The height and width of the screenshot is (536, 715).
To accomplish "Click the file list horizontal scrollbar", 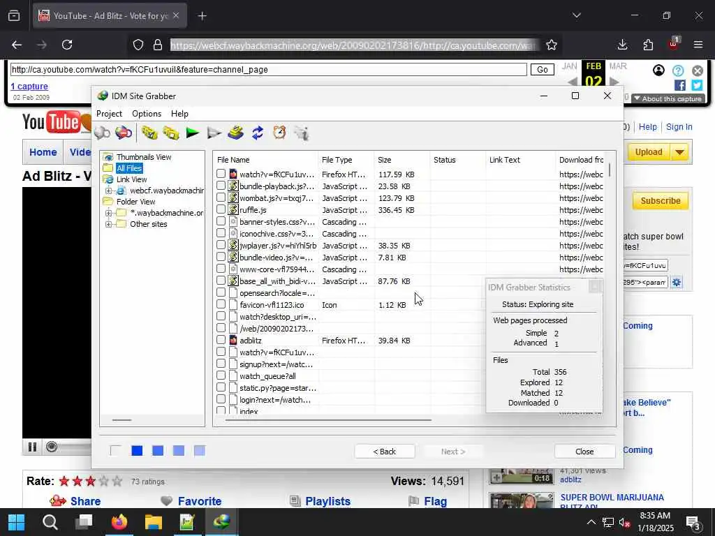I will coord(328,419).
